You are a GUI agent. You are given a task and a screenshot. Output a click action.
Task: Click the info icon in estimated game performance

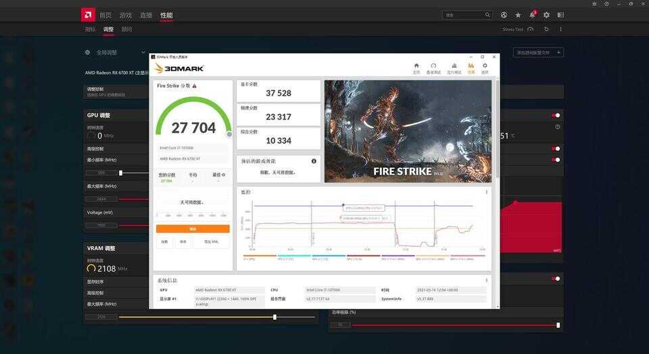tap(314, 161)
